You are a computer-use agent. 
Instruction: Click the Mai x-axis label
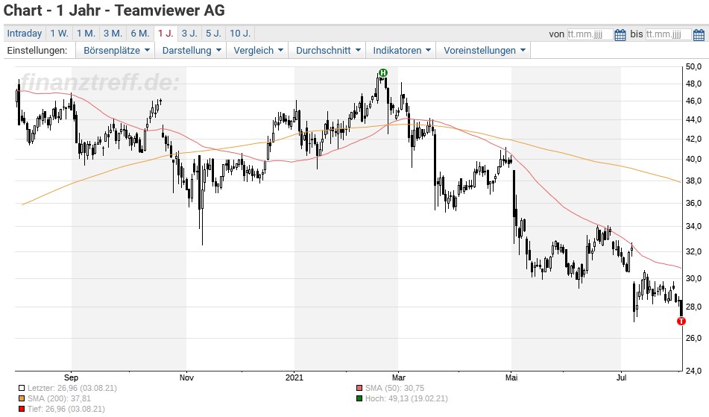coord(511,377)
